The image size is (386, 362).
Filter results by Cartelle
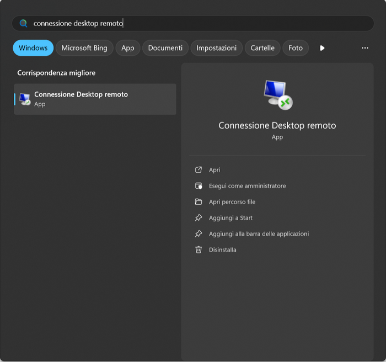pyautogui.click(x=262, y=48)
